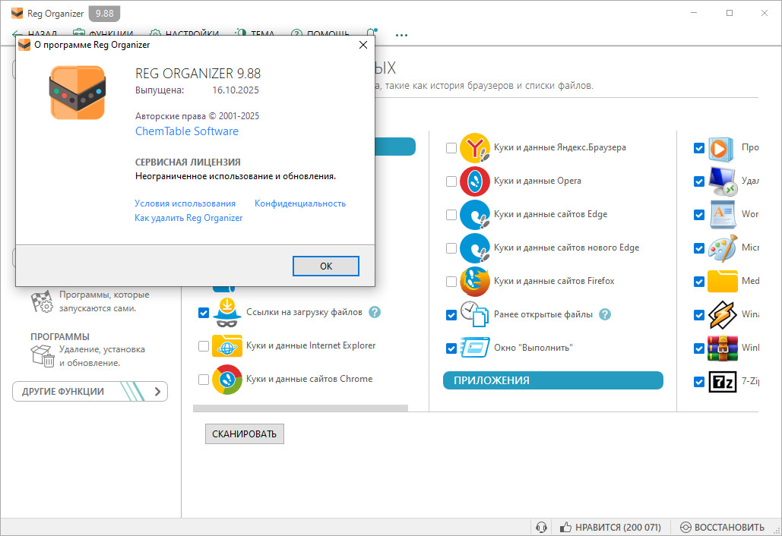
Task: Click the Opera cookies icon
Action: [475, 181]
